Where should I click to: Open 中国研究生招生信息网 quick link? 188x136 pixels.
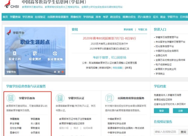click(167, 51)
